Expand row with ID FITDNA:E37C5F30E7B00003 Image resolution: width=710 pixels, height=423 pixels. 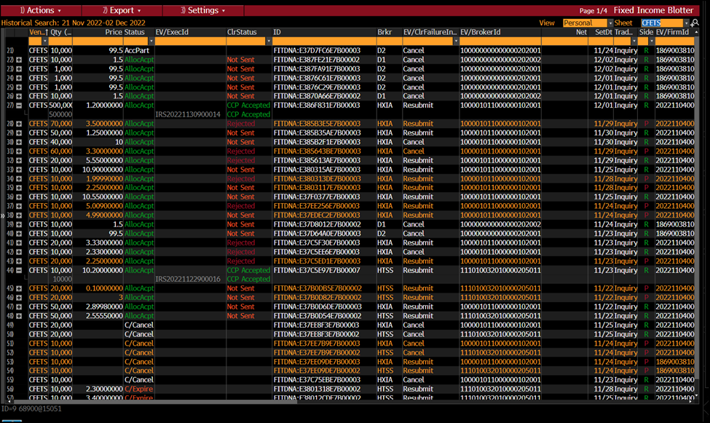(19, 242)
